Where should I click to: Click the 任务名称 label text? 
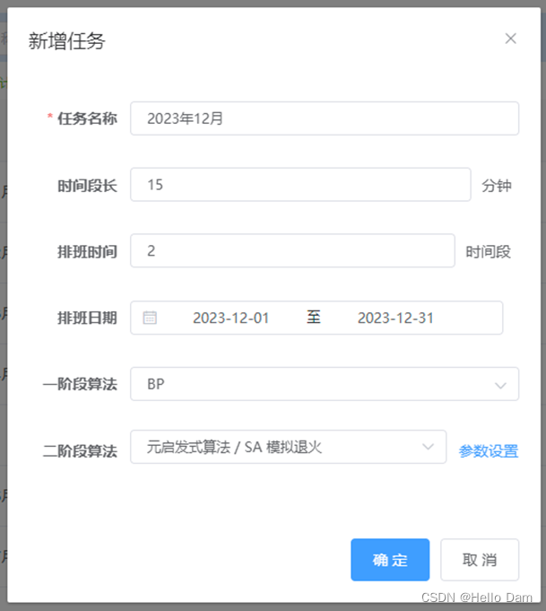click(x=87, y=118)
